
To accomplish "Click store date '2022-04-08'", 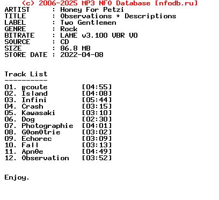I will 82,55.
